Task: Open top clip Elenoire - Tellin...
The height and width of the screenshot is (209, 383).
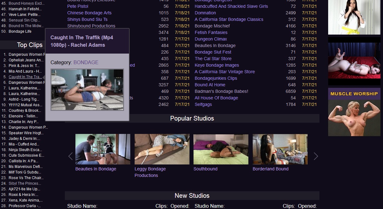Action: (23, 116)
